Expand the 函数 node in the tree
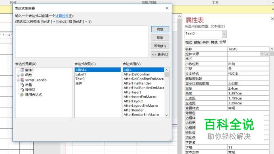Screen dimensions: 274x154 pos(18,75)
